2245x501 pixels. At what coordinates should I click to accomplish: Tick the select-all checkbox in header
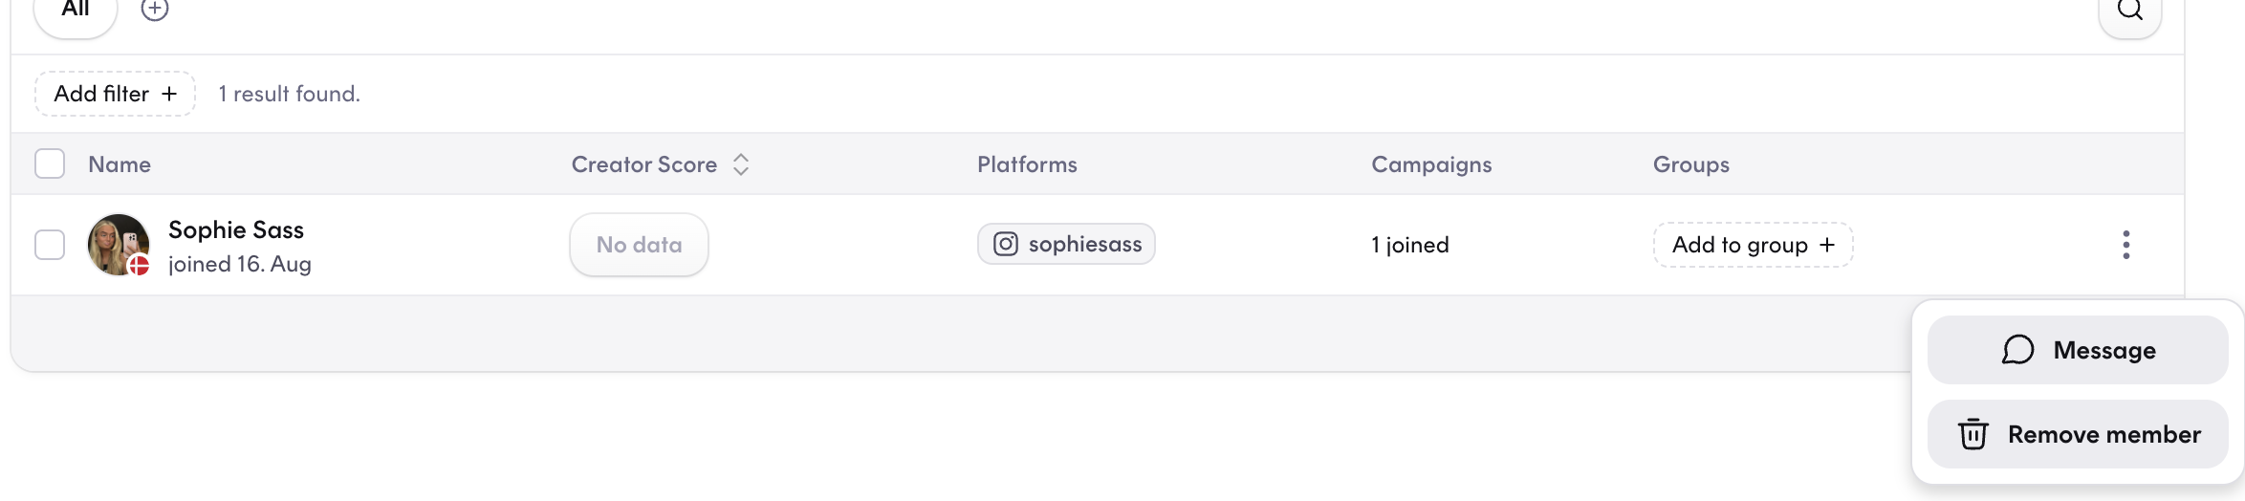coord(50,163)
